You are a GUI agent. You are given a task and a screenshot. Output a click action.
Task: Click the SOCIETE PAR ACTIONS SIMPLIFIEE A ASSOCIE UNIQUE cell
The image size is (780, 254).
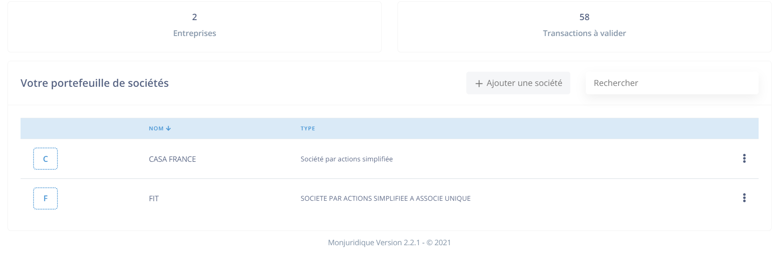pyautogui.click(x=385, y=198)
